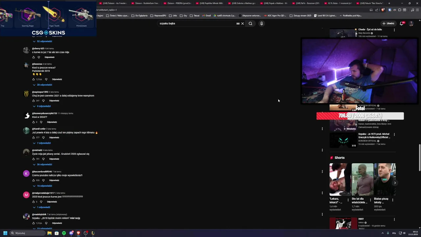This screenshot has height=237, width=421.
Task: Like the 'Ktoś w 2024??' comment
Action: click(34, 122)
